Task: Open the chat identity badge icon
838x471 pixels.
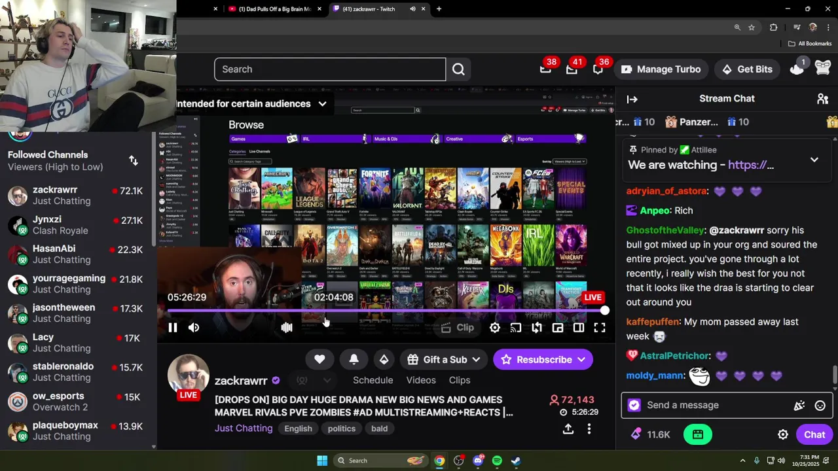Action: pos(634,406)
